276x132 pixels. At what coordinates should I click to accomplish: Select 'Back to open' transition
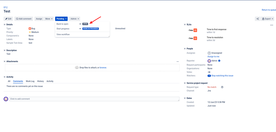(82, 24)
